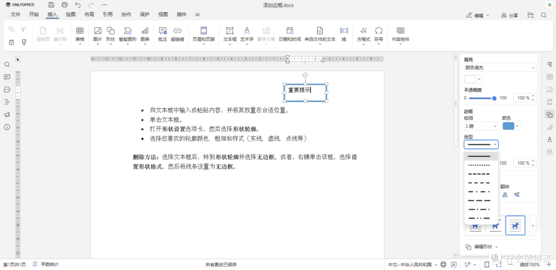Click the Print icon in title bar
This screenshot has width=556, height=270.
pyautogui.click(x=64, y=5)
